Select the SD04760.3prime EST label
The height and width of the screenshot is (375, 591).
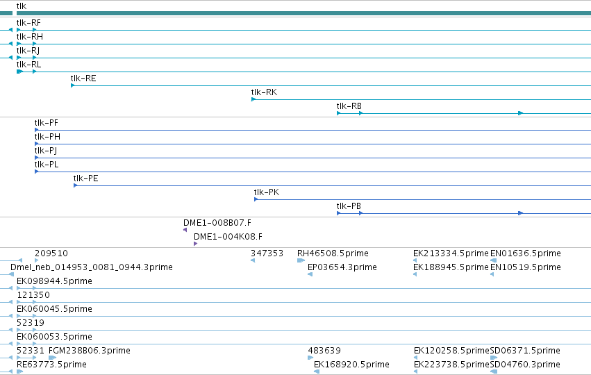[525, 365]
